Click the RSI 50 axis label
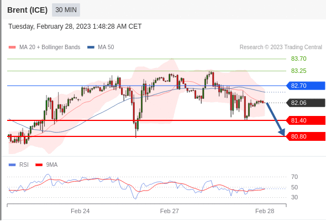Screen dimensions: 326x222 coord(295,187)
